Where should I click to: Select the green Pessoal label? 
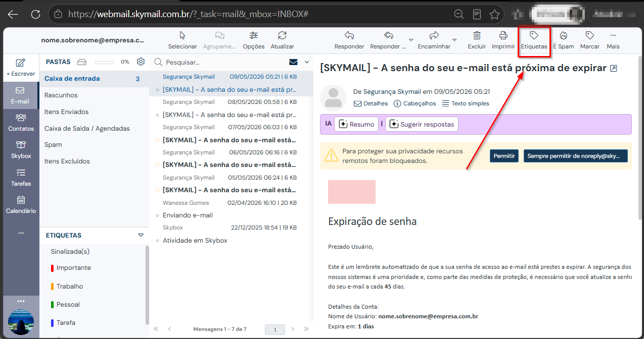point(66,304)
